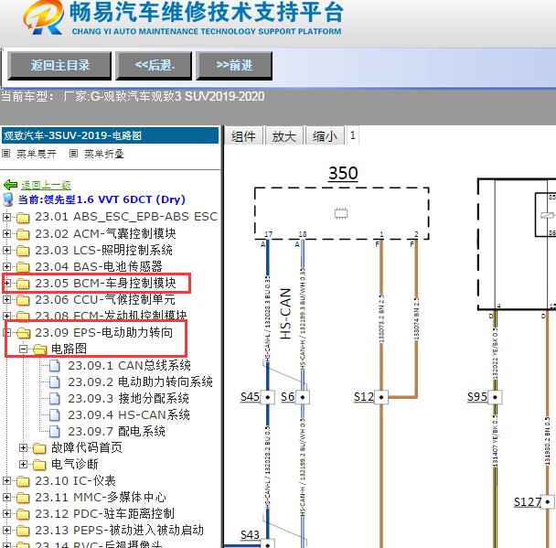Click document icon of 23.09.4 HS-CAN系统
Image resolution: width=556 pixels, height=548 pixels.
pos(55,414)
